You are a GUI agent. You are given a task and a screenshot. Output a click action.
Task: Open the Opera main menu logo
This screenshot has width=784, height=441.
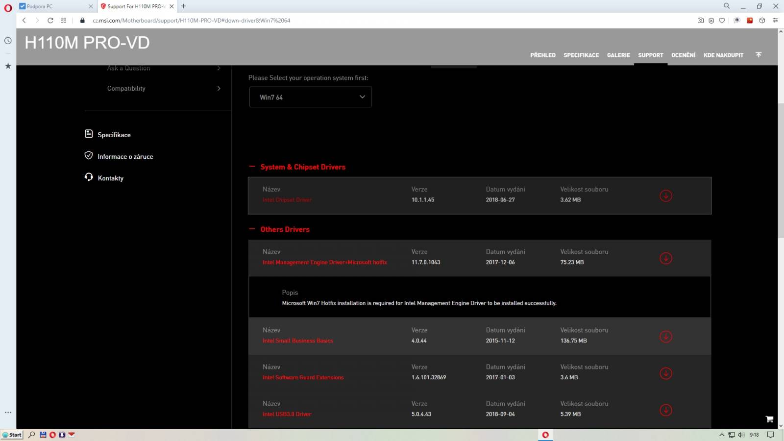click(8, 8)
